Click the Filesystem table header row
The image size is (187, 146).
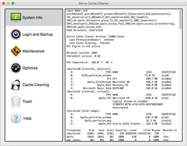121,130
